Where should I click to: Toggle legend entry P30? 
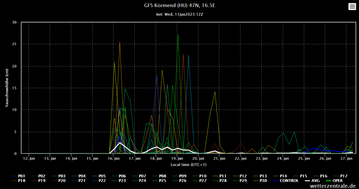[x=264, y=181]
